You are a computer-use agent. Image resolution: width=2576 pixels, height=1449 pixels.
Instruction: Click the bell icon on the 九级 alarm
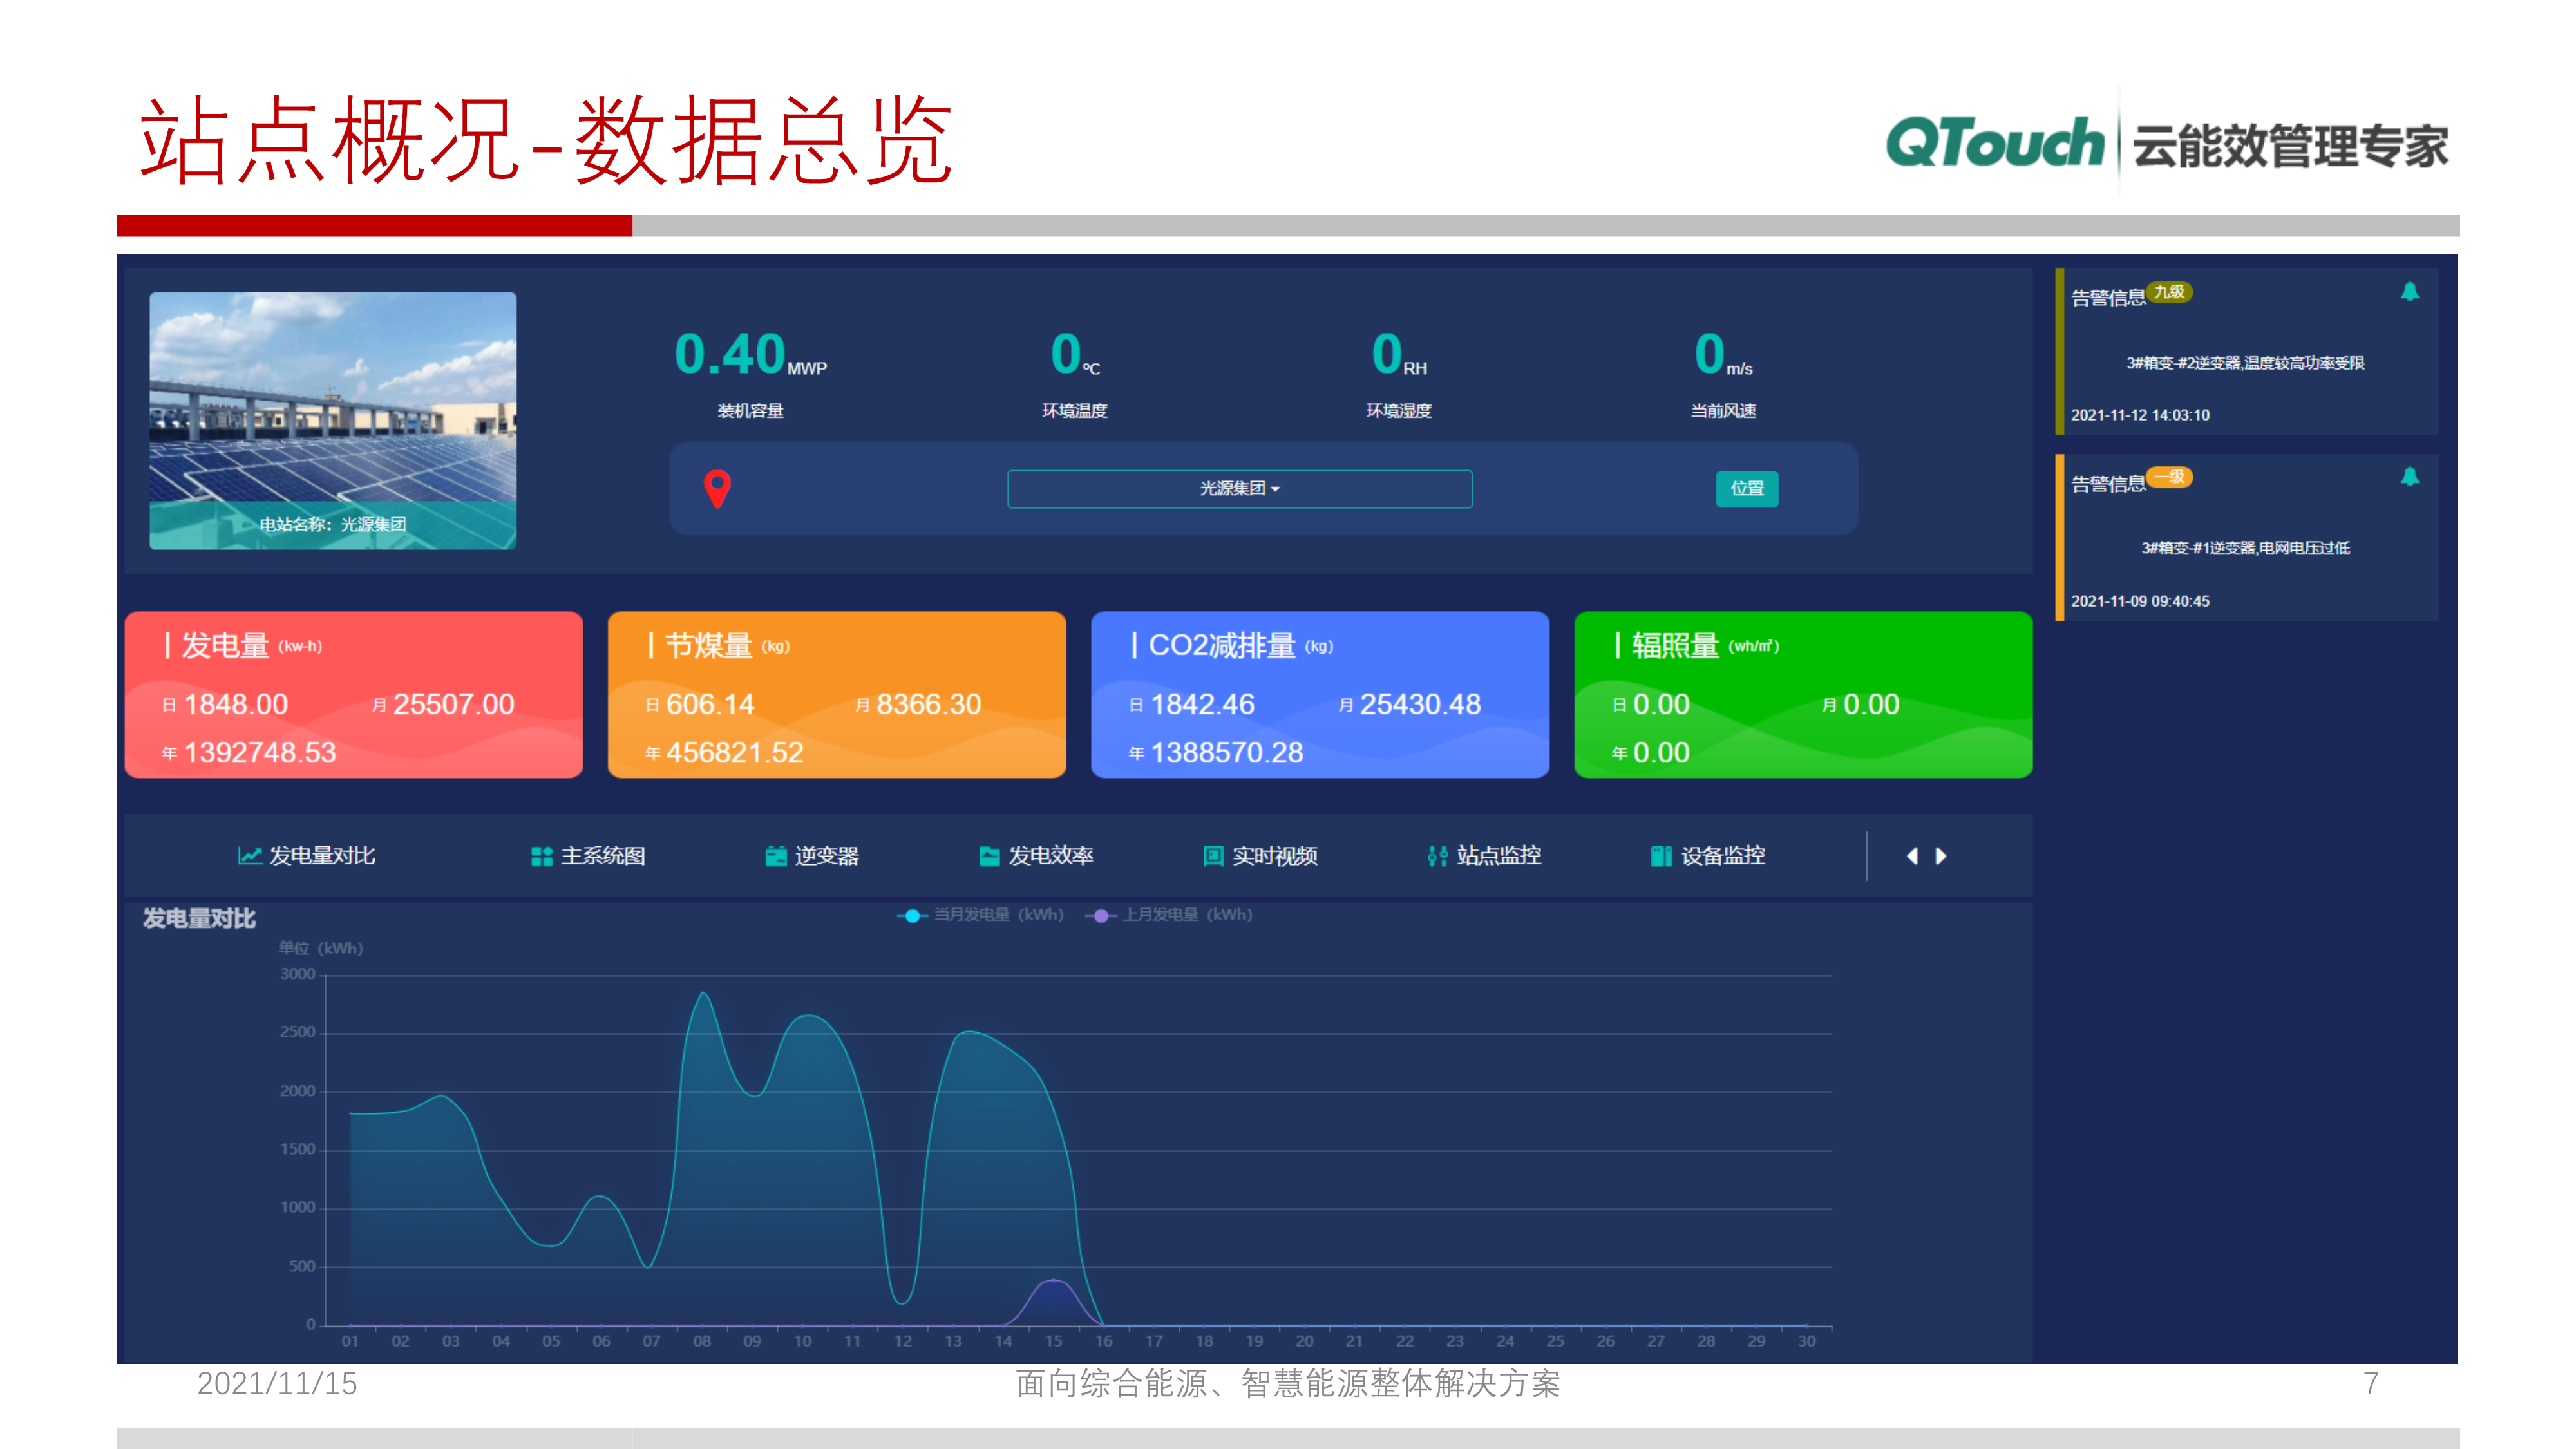click(2411, 290)
